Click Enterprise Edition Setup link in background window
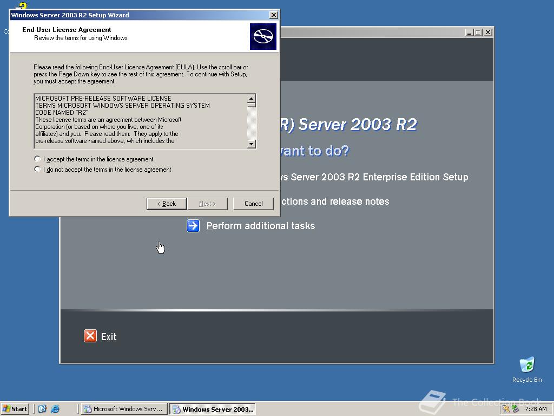Viewport: 554px width, 416px height. [374, 177]
